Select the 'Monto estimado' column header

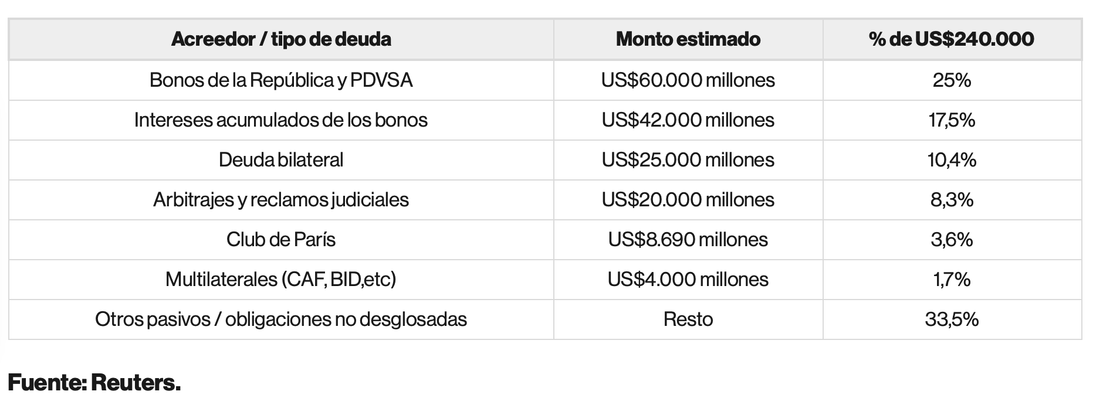click(x=688, y=39)
